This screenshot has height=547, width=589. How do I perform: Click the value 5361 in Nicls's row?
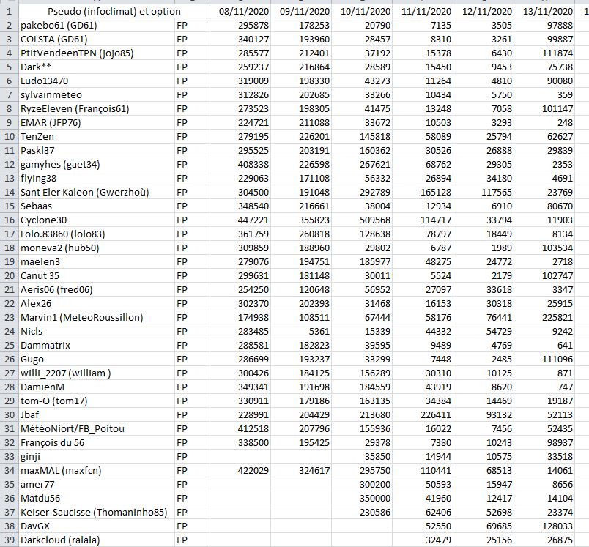tap(301, 331)
